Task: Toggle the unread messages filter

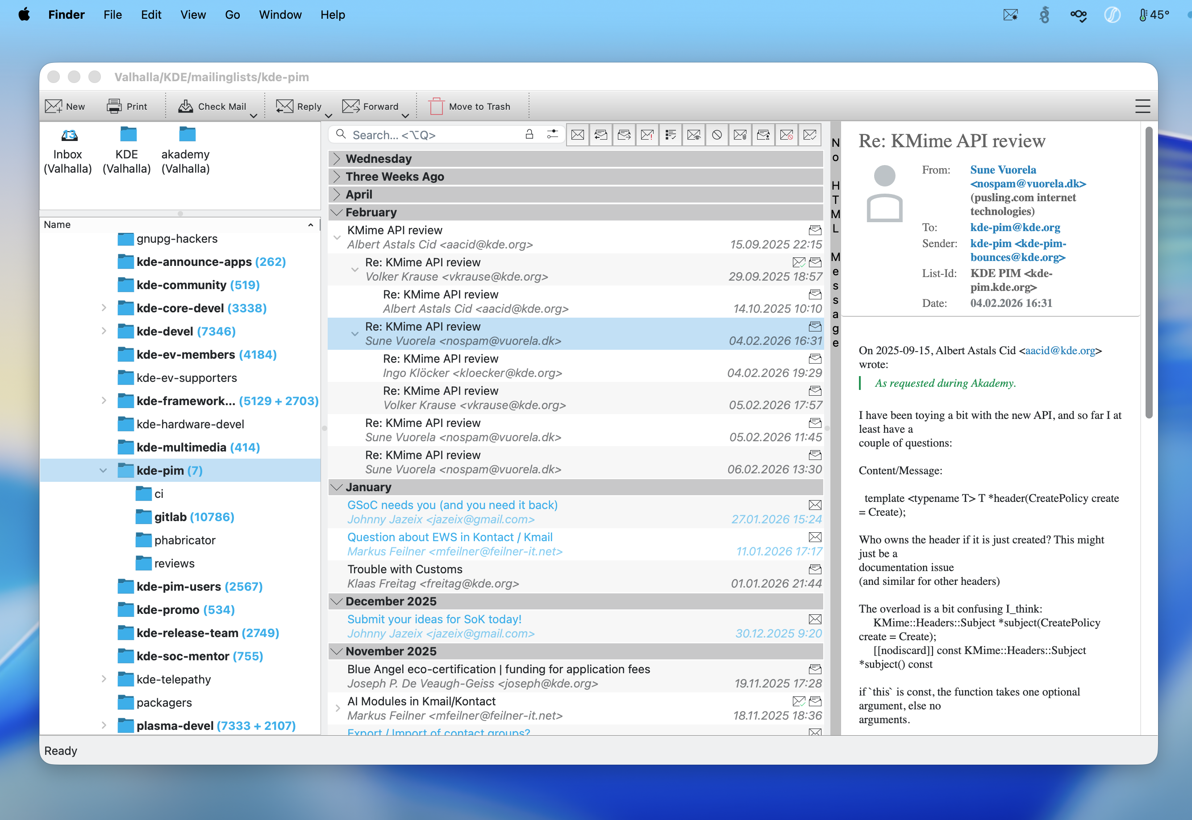Action: [x=578, y=135]
